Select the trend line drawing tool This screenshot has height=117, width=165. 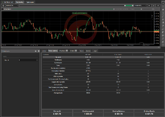(163, 16)
